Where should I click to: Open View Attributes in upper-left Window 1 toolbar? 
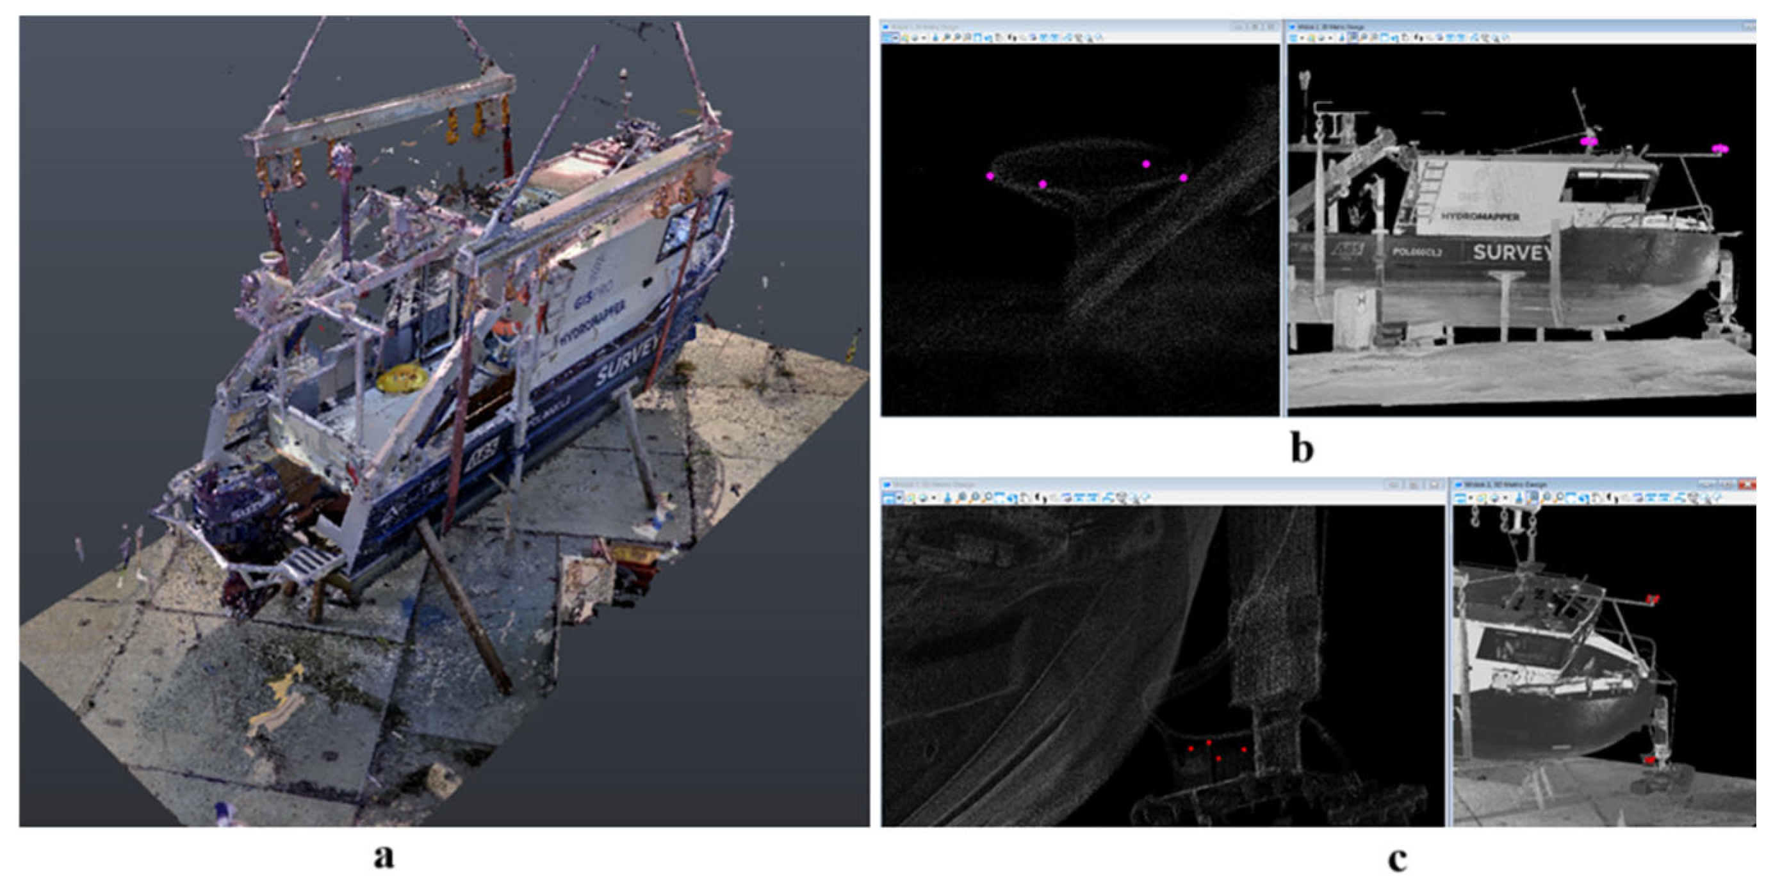pos(887,38)
